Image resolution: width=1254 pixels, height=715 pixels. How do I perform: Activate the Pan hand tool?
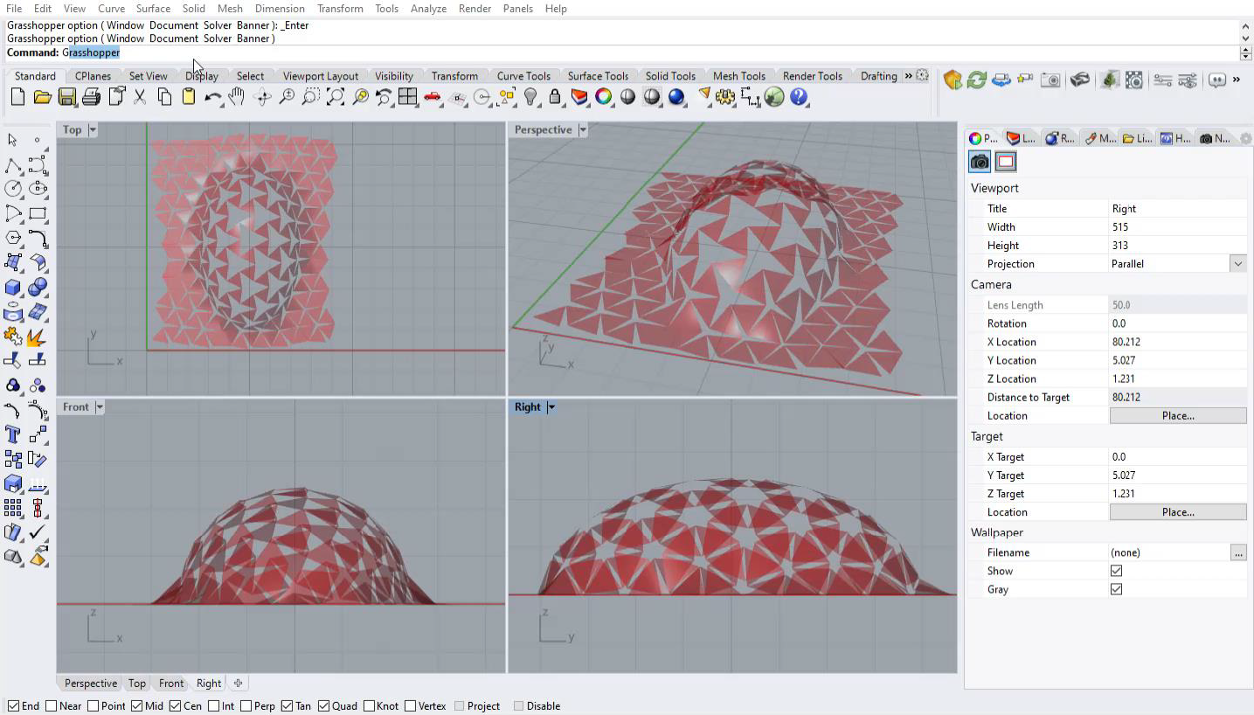236,97
